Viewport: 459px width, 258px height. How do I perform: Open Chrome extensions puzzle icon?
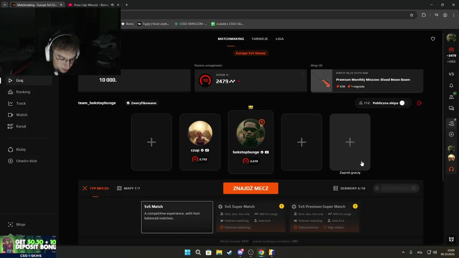tap(424, 15)
